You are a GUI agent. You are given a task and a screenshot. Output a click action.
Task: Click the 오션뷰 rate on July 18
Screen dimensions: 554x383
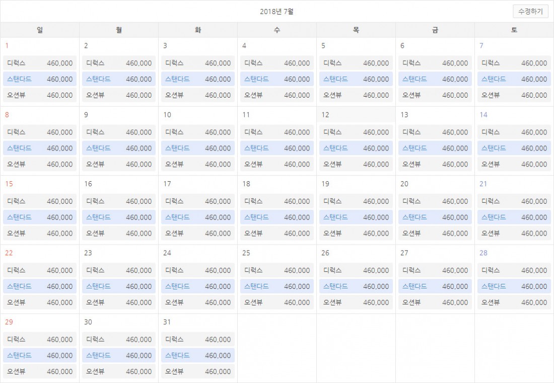pyautogui.click(x=277, y=234)
